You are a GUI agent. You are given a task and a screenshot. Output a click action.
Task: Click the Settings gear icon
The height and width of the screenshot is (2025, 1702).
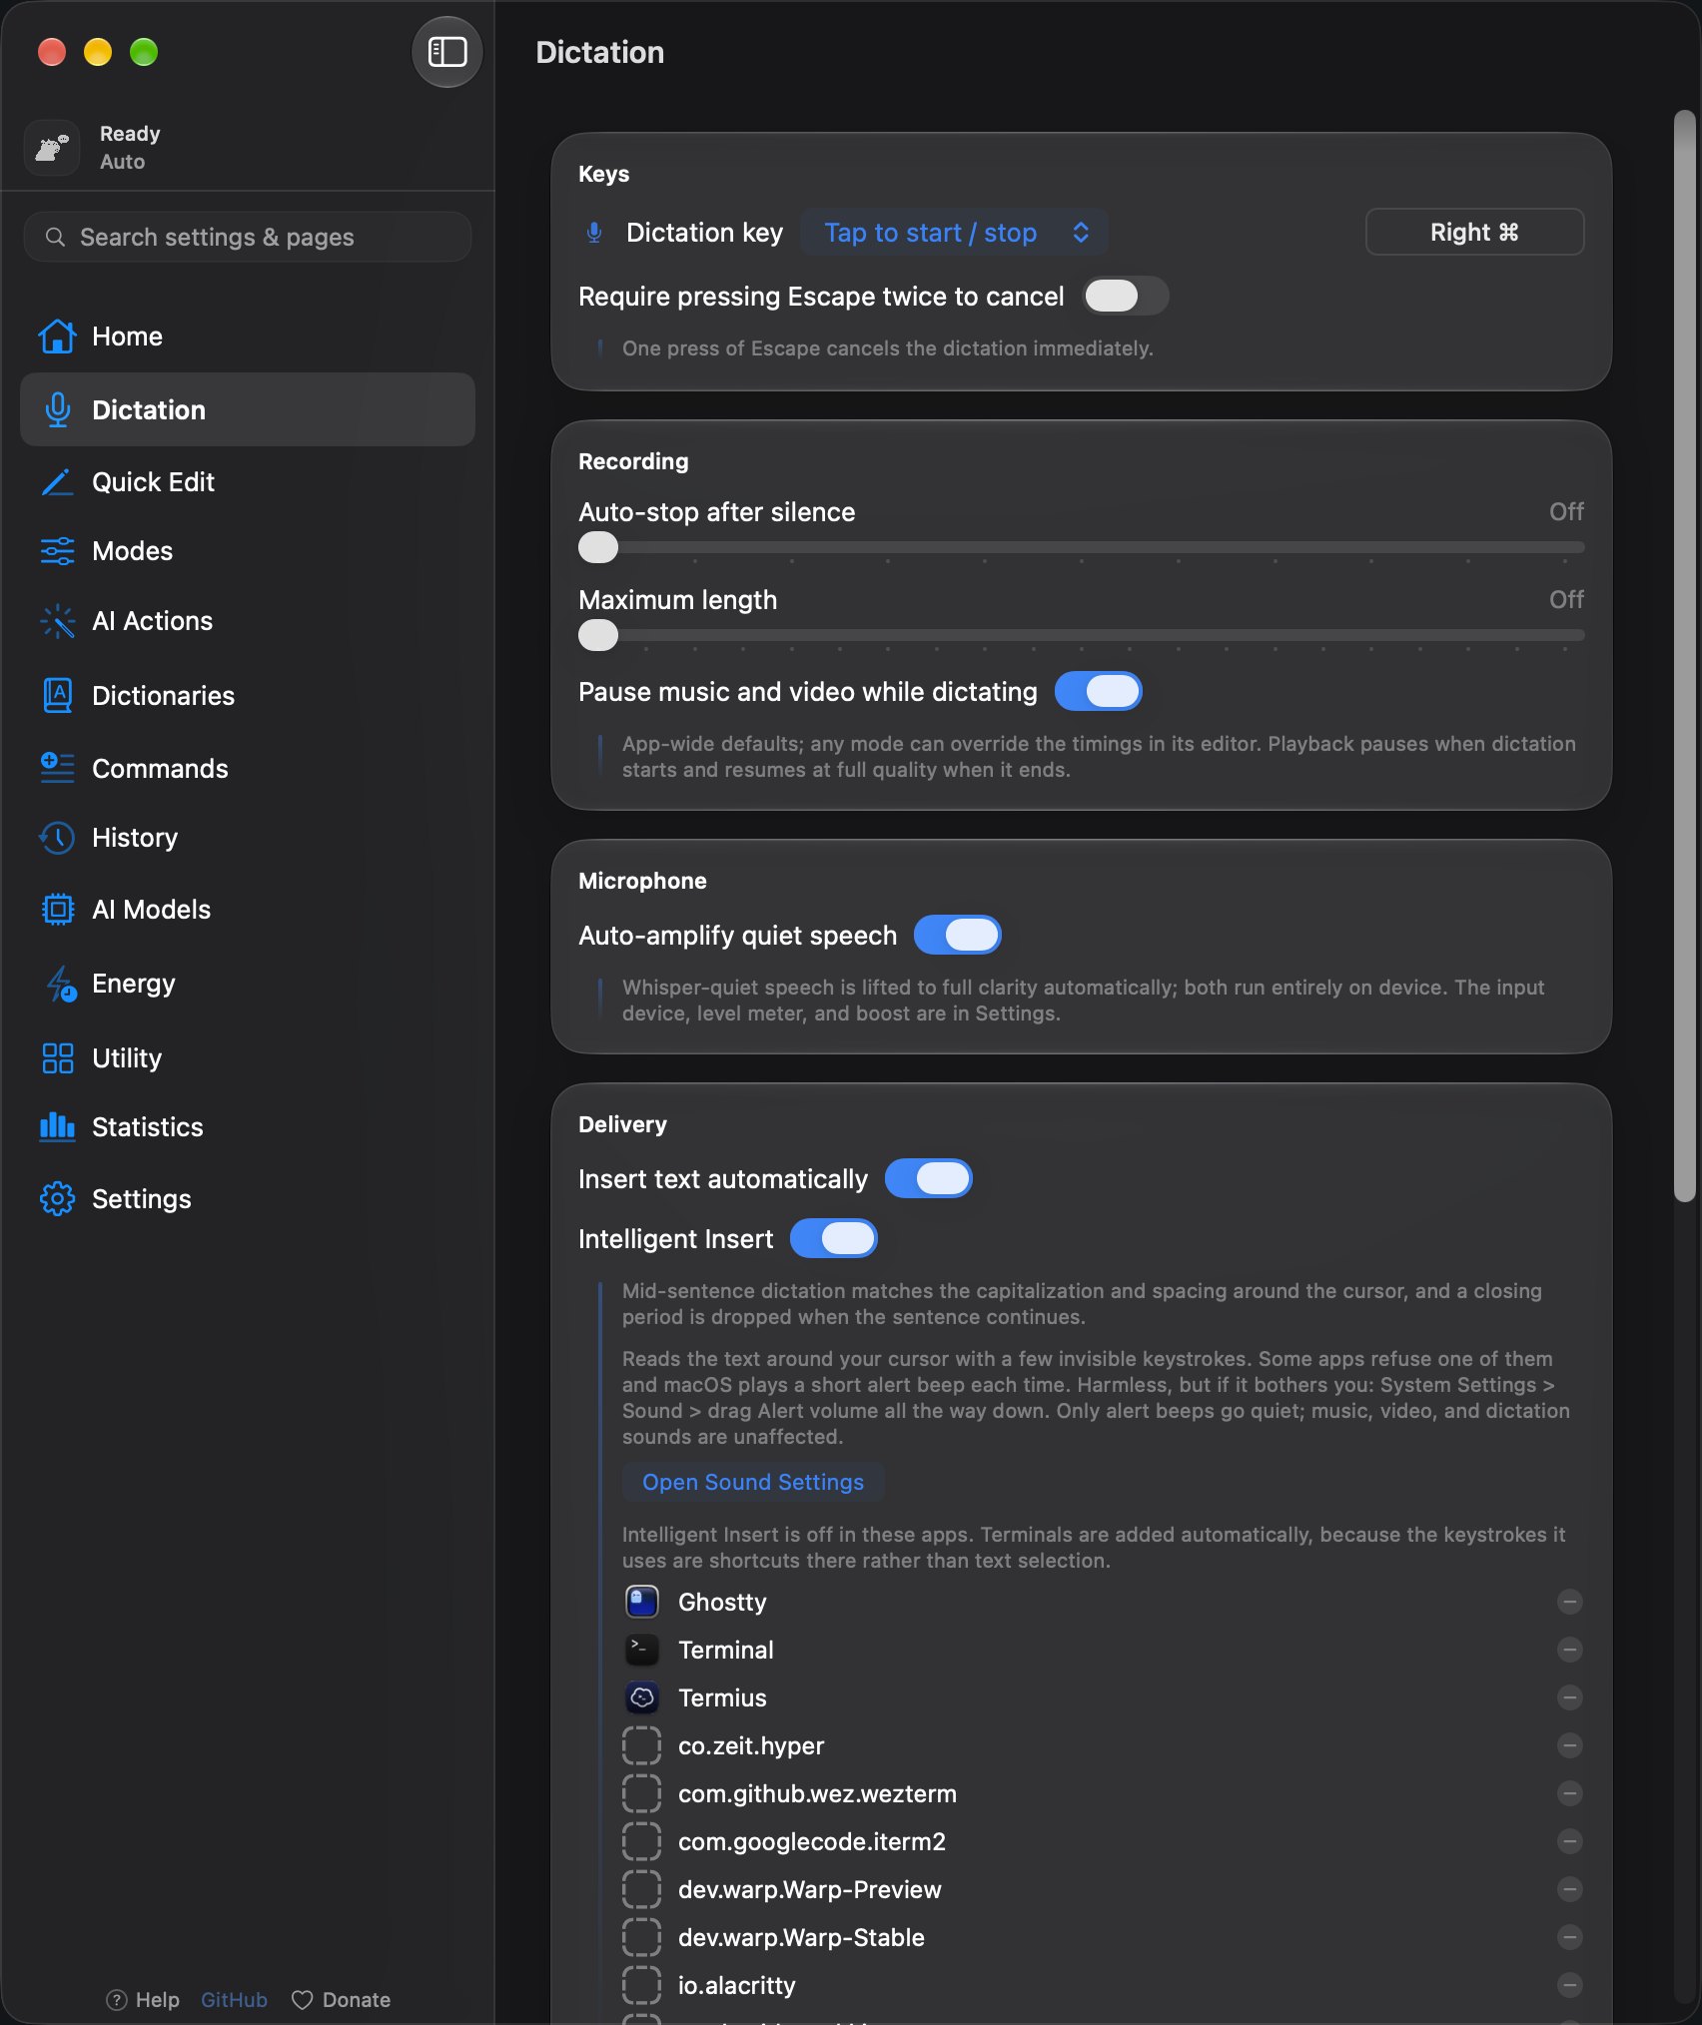tap(57, 1199)
